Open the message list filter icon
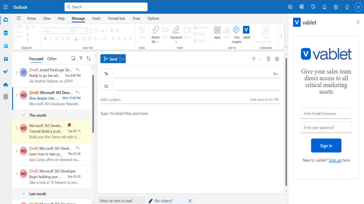The image size is (364, 204). (81, 58)
